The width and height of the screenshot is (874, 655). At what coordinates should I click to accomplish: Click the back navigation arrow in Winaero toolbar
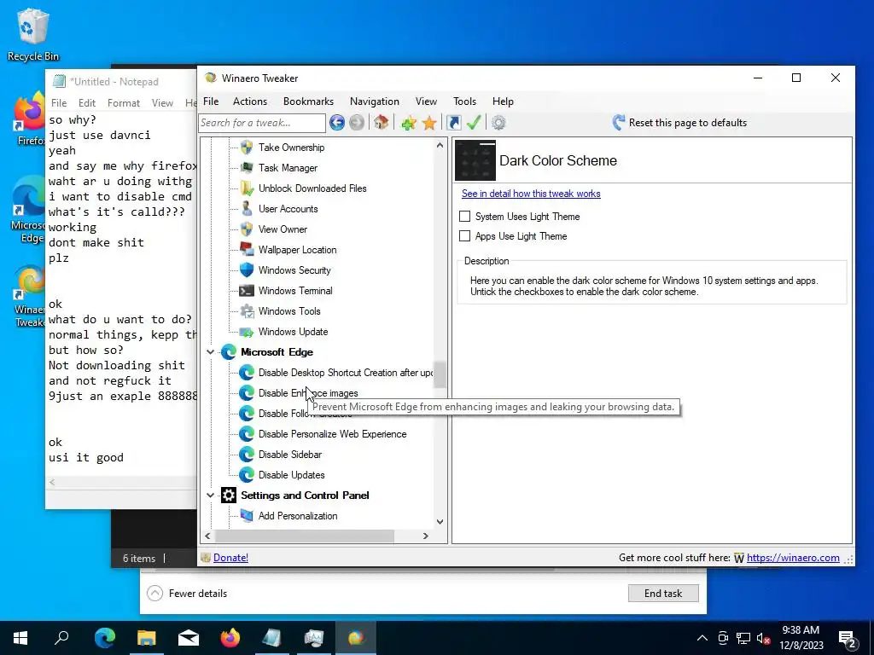336,123
